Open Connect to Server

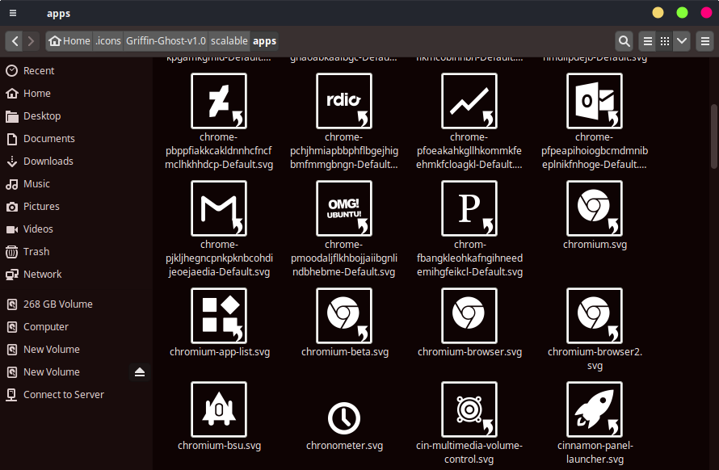pyautogui.click(x=76, y=395)
